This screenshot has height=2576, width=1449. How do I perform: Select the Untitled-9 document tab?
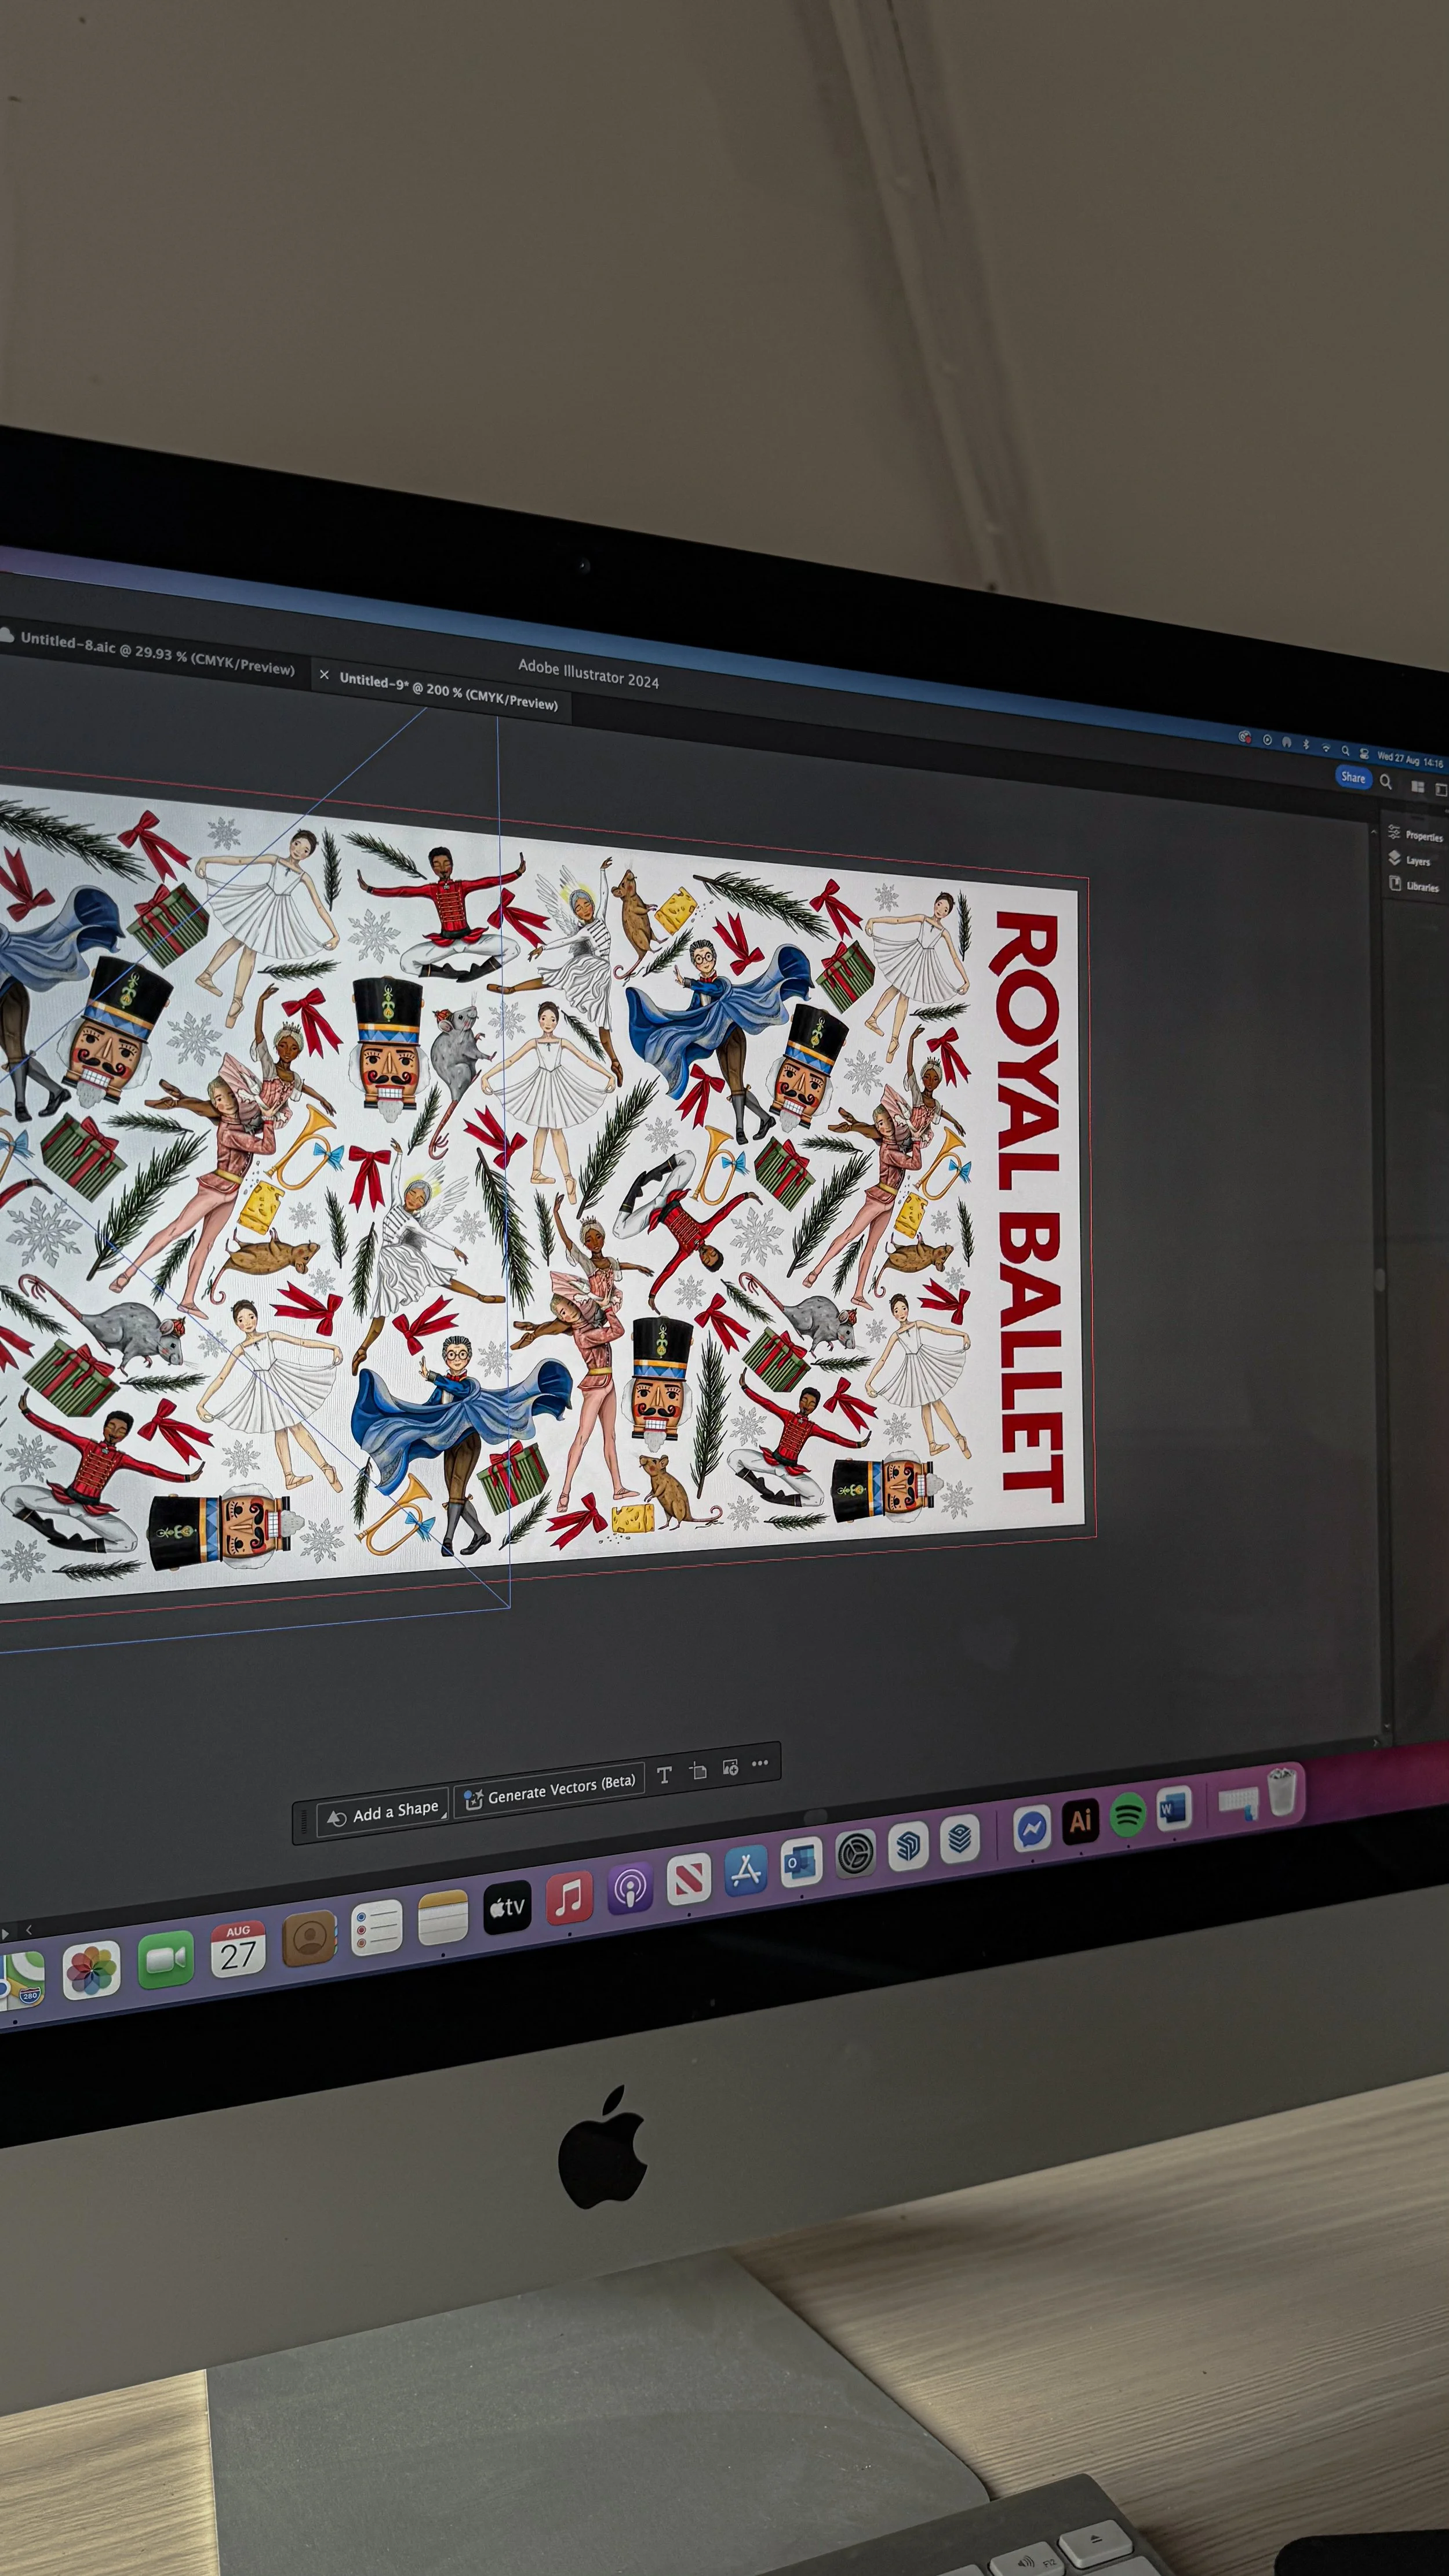448,691
